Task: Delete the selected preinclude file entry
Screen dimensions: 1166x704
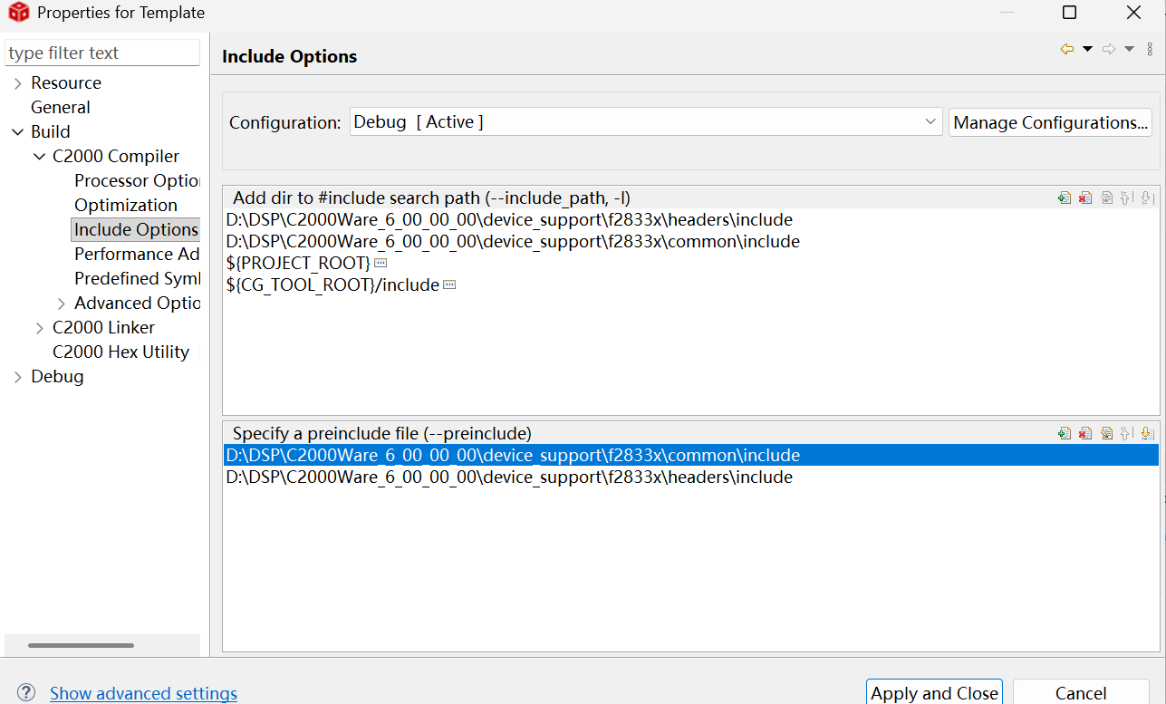Action: [x=1085, y=433]
